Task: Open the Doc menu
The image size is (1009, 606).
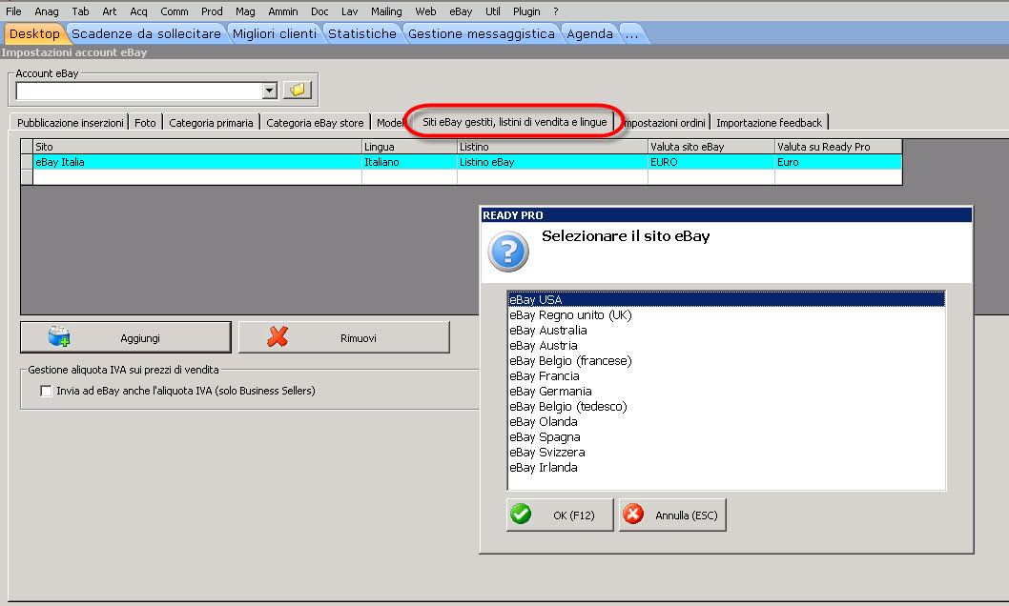Action: 319,11
